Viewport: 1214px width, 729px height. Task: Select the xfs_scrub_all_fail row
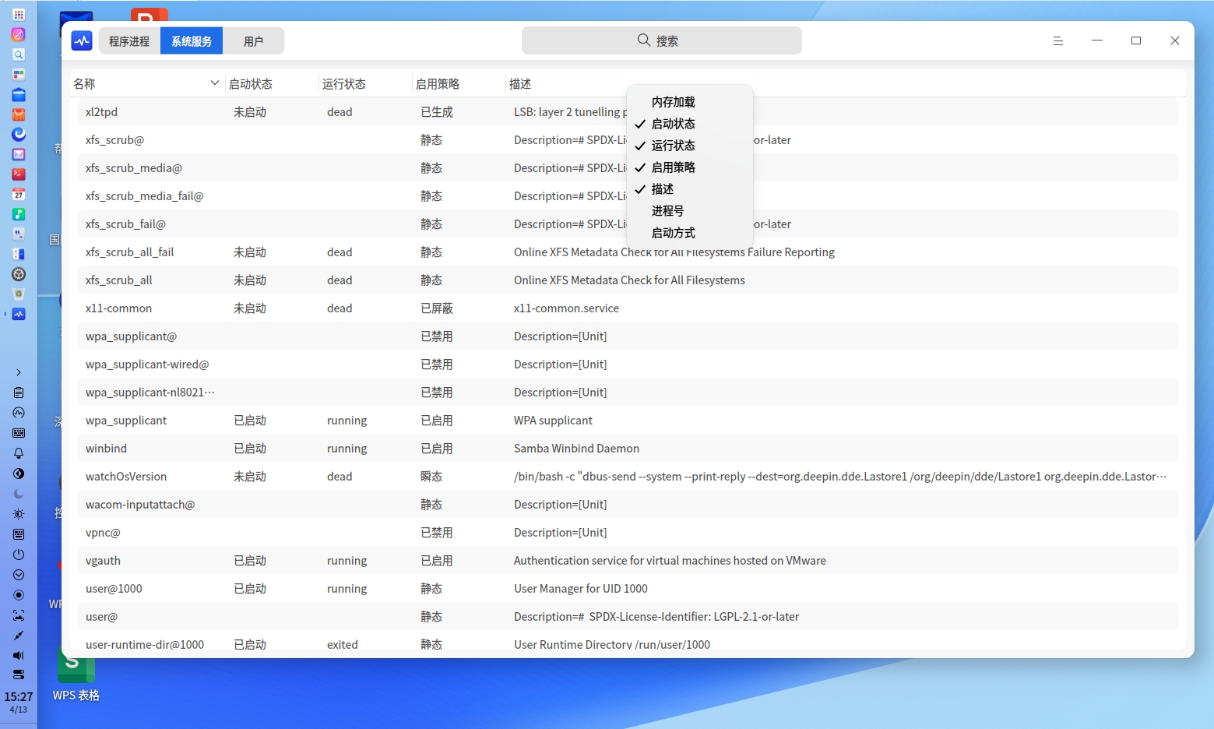click(628, 252)
